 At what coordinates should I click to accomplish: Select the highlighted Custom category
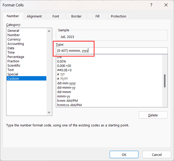pyautogui.click(x=26, y=79)
